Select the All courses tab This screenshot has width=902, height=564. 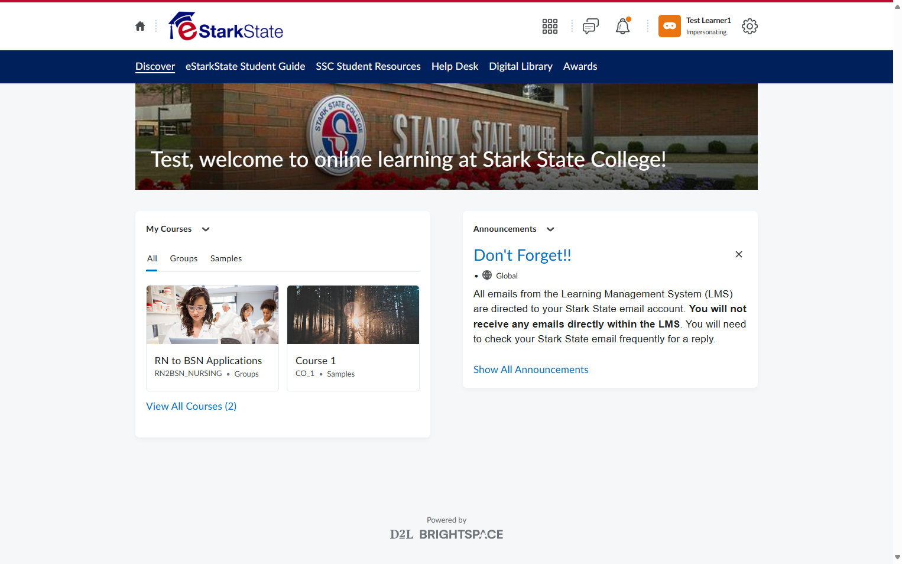152,258
